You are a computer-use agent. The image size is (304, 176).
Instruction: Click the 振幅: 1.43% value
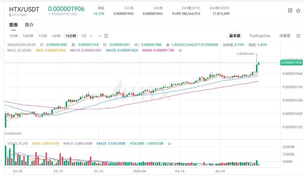click(258, 45)
